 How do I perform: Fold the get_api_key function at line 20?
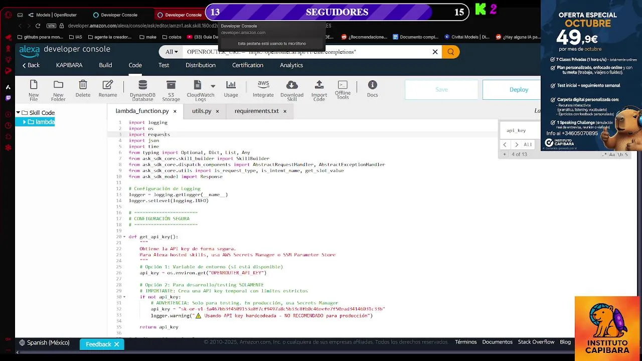click(125, 237)
